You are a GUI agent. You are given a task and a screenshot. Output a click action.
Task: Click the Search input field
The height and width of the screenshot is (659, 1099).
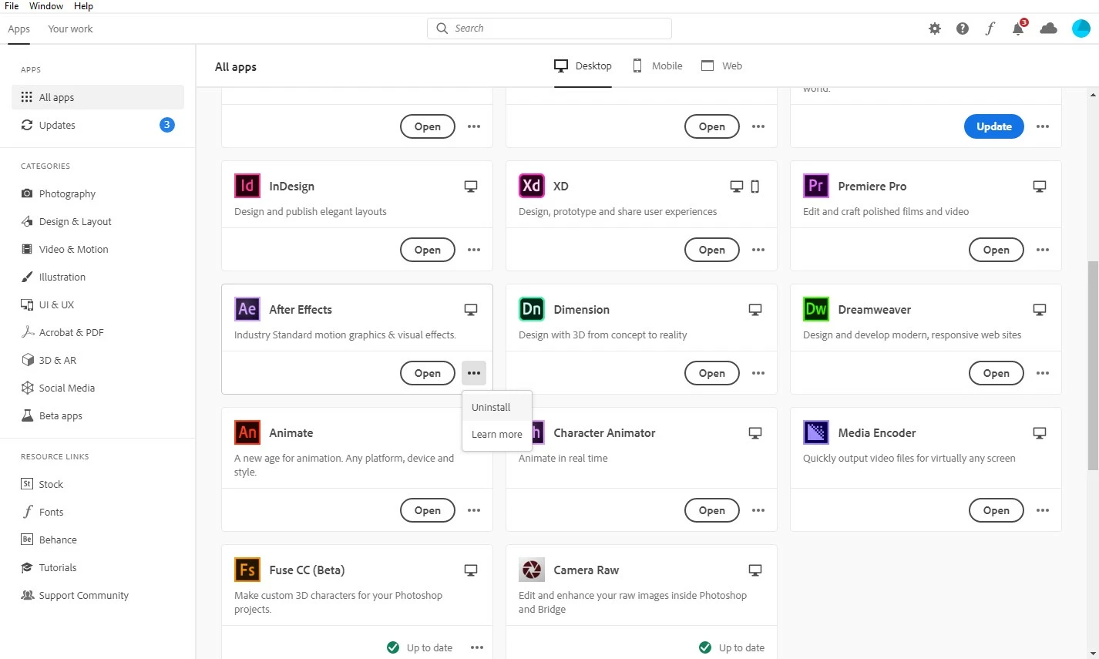(x=549, y=29)
